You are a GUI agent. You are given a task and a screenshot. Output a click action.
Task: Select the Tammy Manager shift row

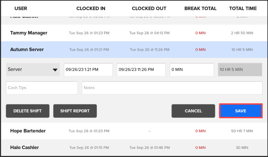tap(29, 33)
